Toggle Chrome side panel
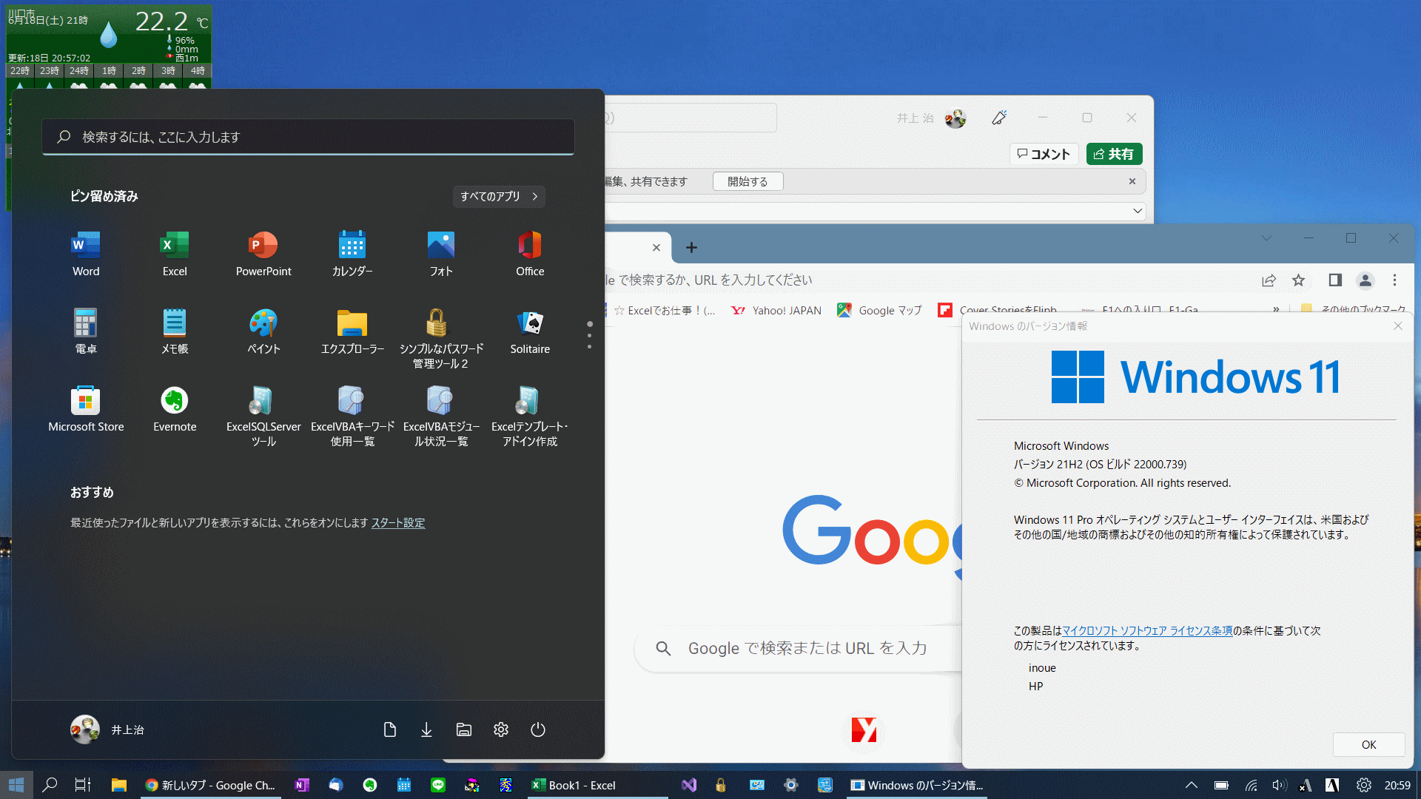This screenshot has width=1421, height=799. coord(1335,280)
